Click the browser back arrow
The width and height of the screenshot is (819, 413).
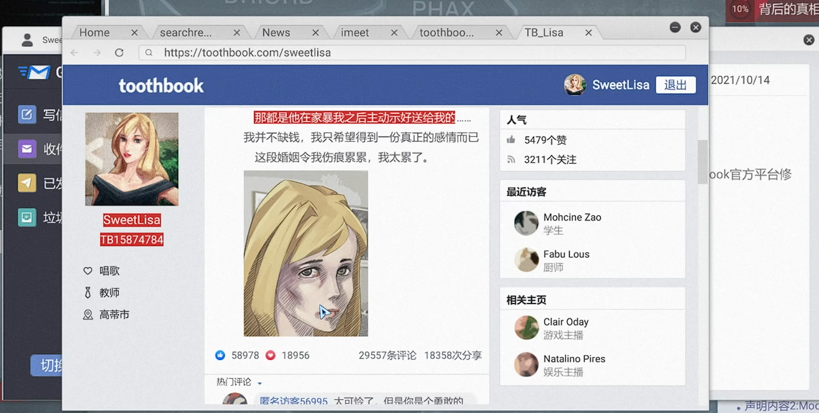[75, 53]
